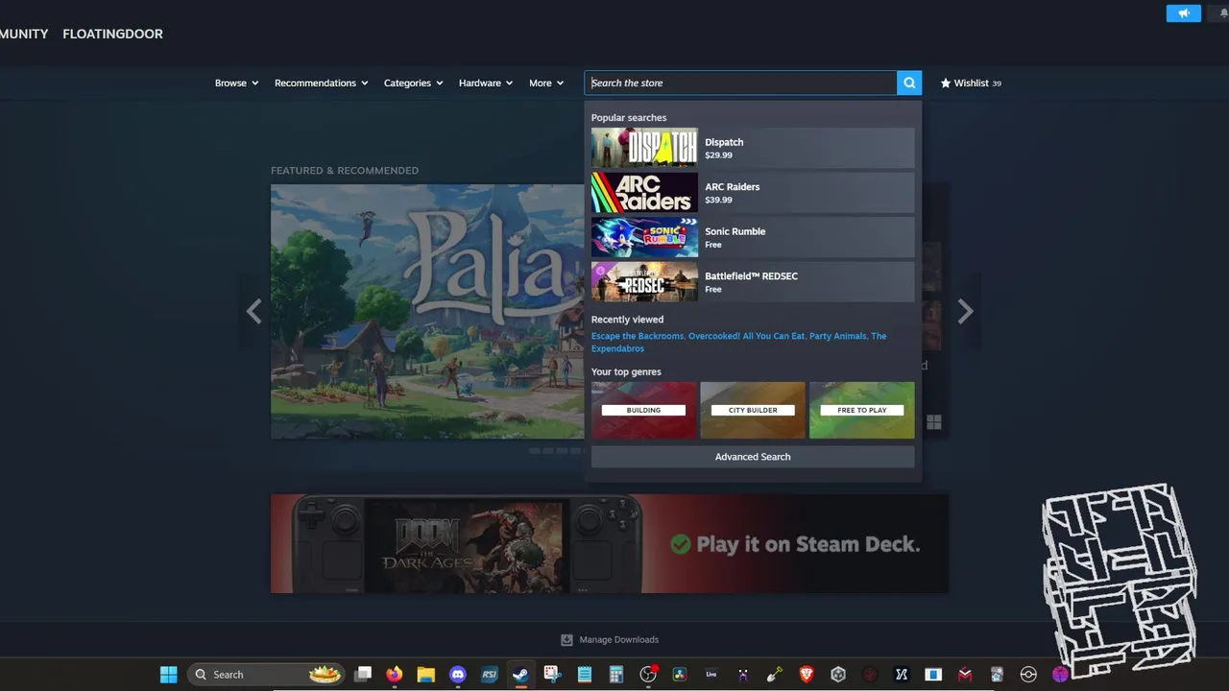The image size is (1229, 691).
Task: Open Escape the Backrooms recent link
Action: 638,336
